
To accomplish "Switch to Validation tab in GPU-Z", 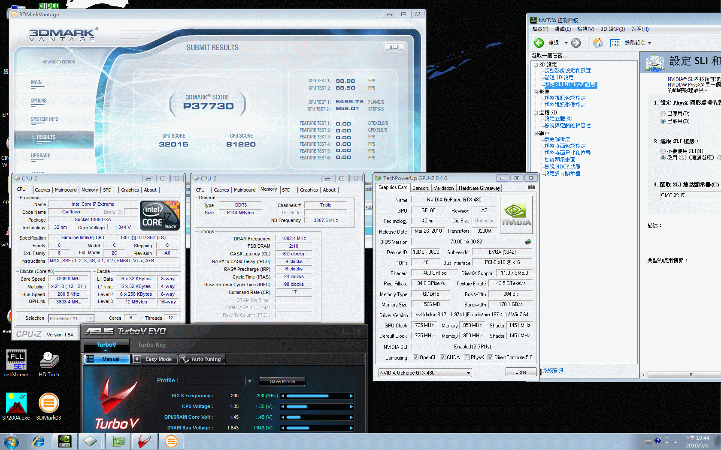I will [x=444, y=188].
